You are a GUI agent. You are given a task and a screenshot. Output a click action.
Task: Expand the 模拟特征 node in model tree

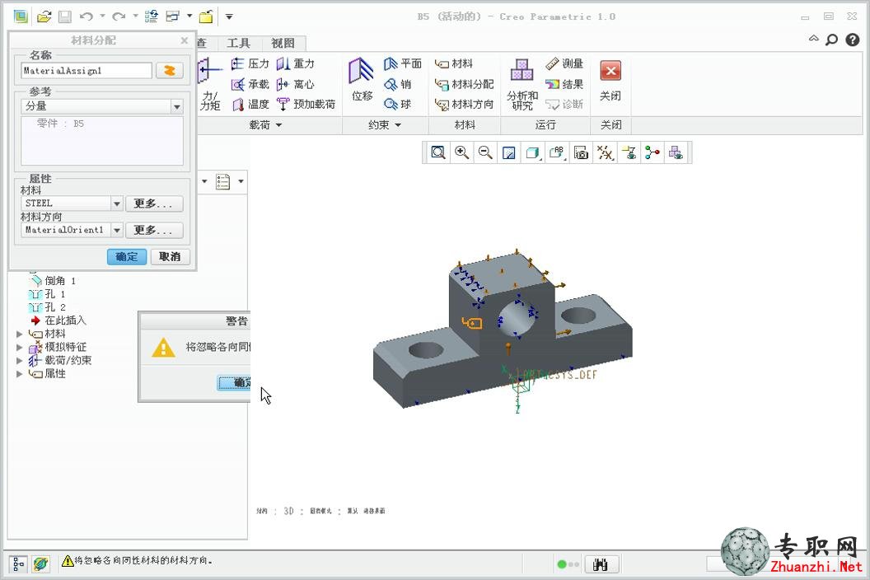pos(19,348)
